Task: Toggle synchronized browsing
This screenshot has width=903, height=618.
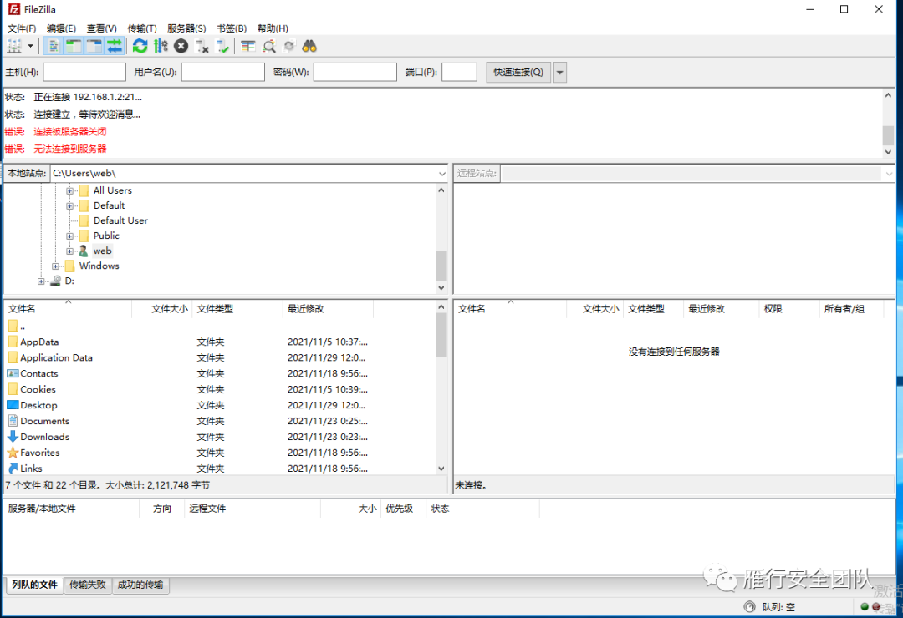Action: click(x=289, y=46)
